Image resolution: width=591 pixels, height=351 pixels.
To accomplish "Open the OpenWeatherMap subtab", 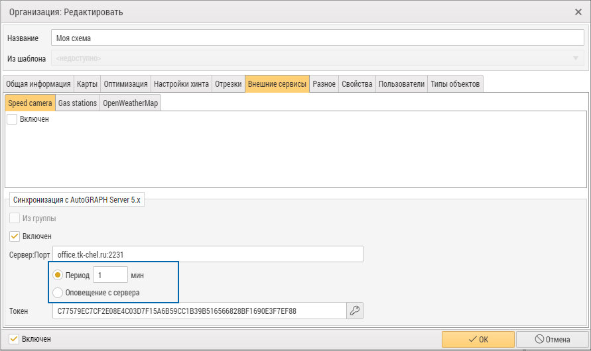I will tap(131, 103).
